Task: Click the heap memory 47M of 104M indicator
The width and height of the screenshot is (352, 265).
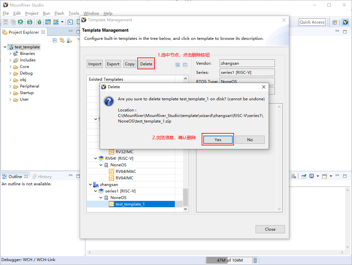Action: [x=229, y=260]
